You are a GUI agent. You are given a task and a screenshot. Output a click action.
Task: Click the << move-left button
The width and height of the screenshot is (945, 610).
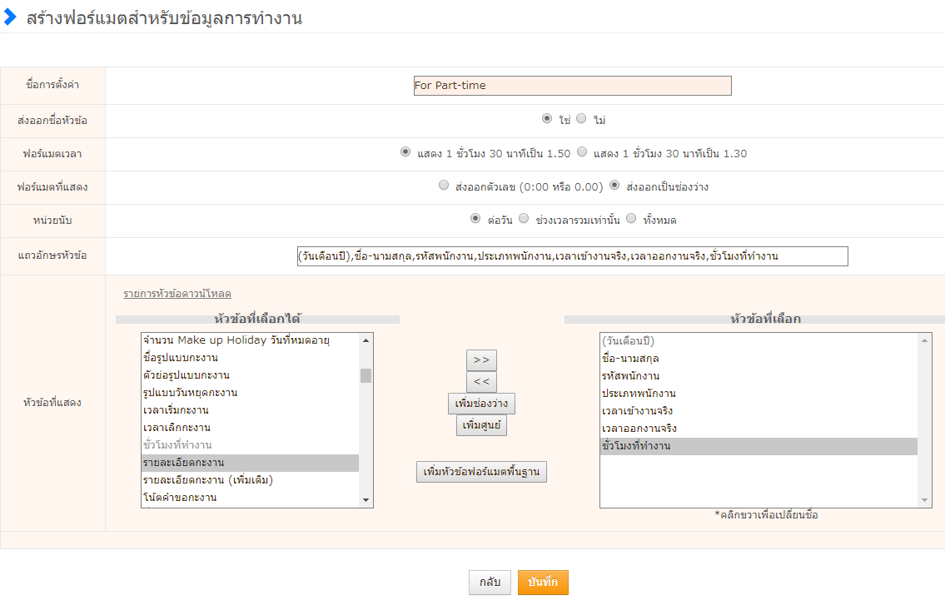point(481,382)
